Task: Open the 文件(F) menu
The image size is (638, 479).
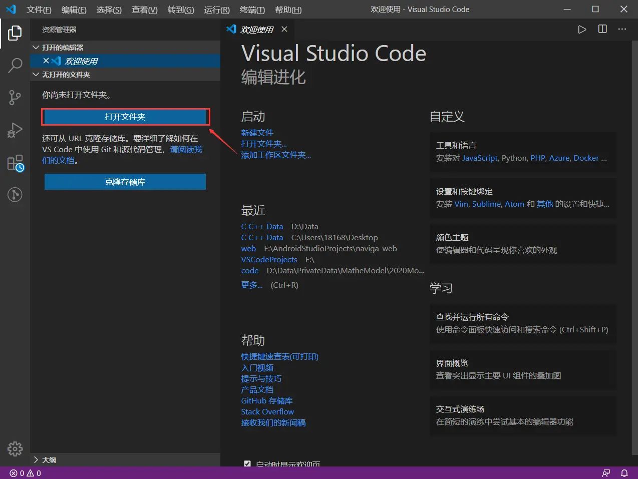Action: 39,10
